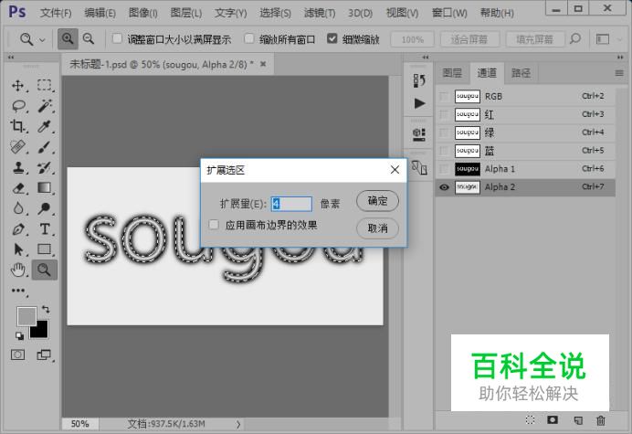The image size is (632, 434).
Task: Collapse the toolbox panel arrows
Action: (11, 58)
